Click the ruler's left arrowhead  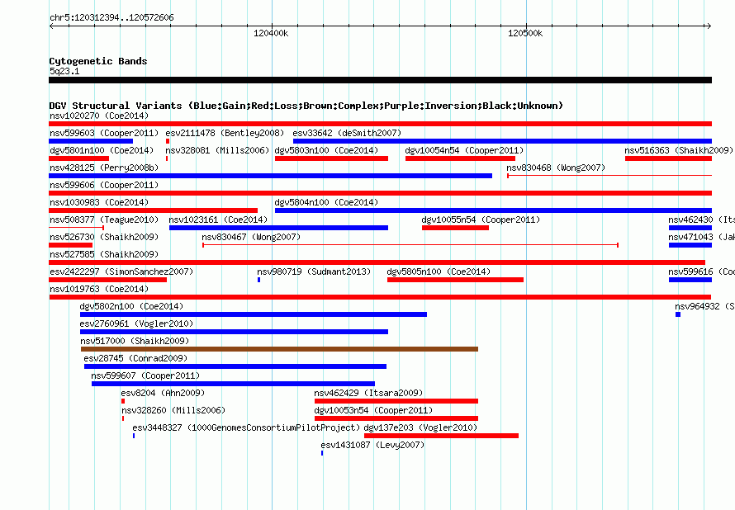51,26
